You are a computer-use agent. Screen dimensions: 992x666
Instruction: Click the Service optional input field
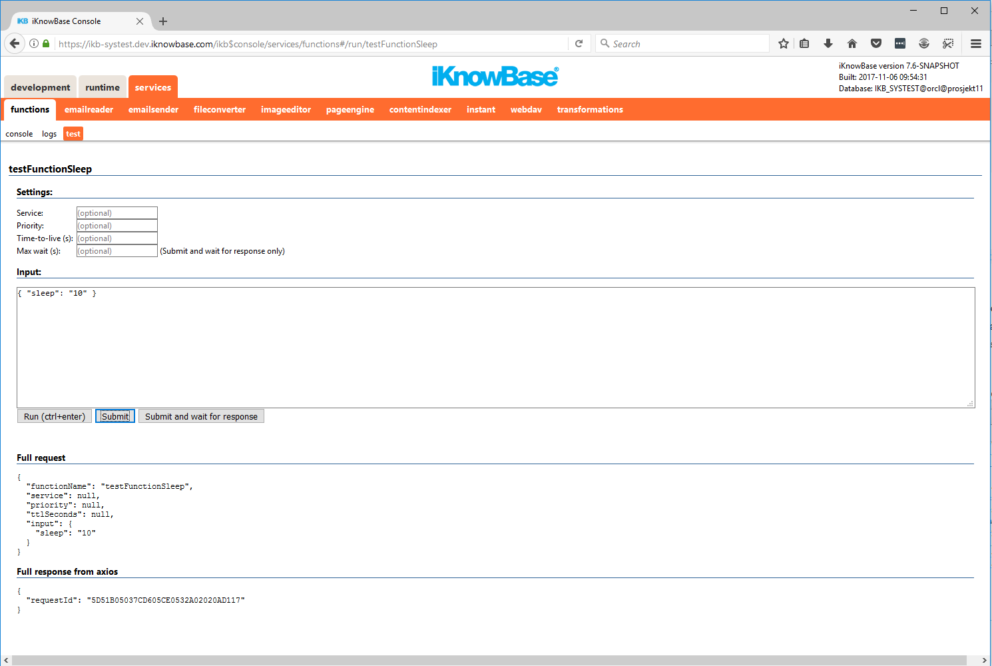coord(117,213)
